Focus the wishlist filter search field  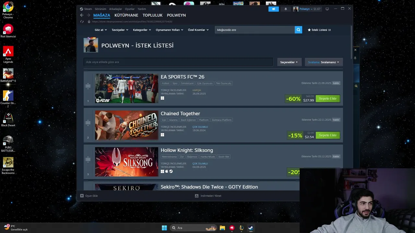(x=178, y=62)
